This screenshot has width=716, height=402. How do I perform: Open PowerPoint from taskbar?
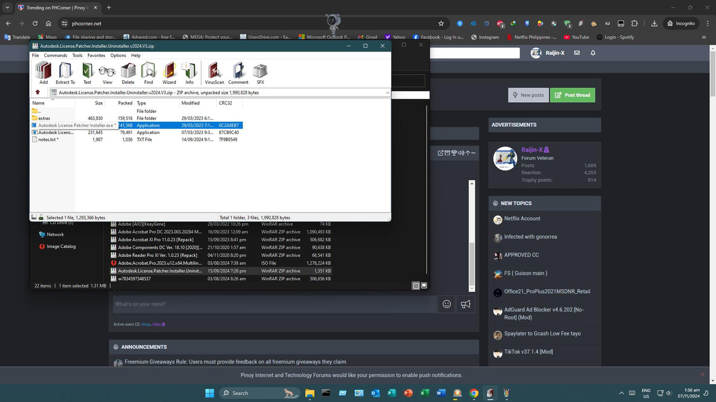pos(408,393)
